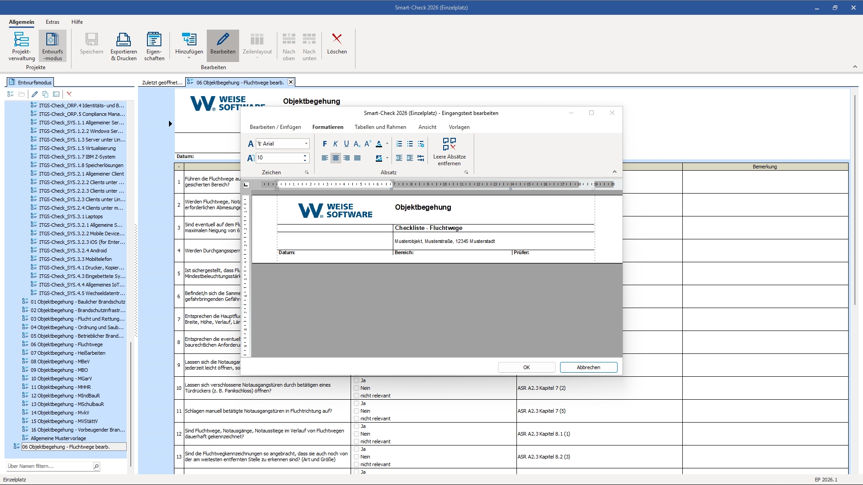Click the 'Über Namen filtern' field
The height and width of the screenshot is (485, 863).
click(49, 466)
